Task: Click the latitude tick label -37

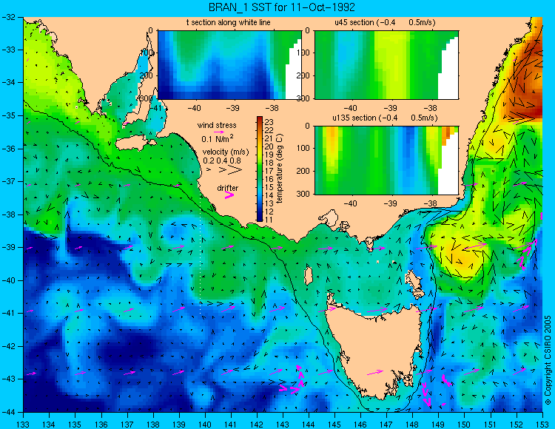Action: pos(9,181)
